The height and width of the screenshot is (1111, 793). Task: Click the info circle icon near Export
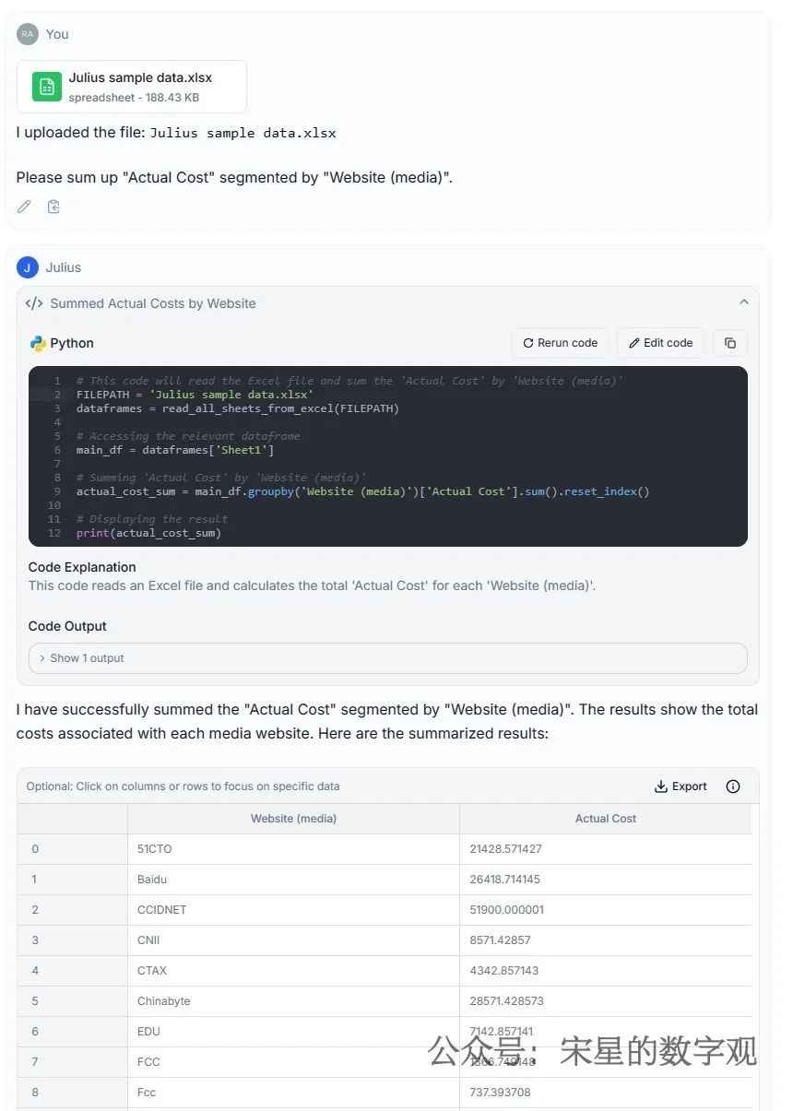(733, 786)
